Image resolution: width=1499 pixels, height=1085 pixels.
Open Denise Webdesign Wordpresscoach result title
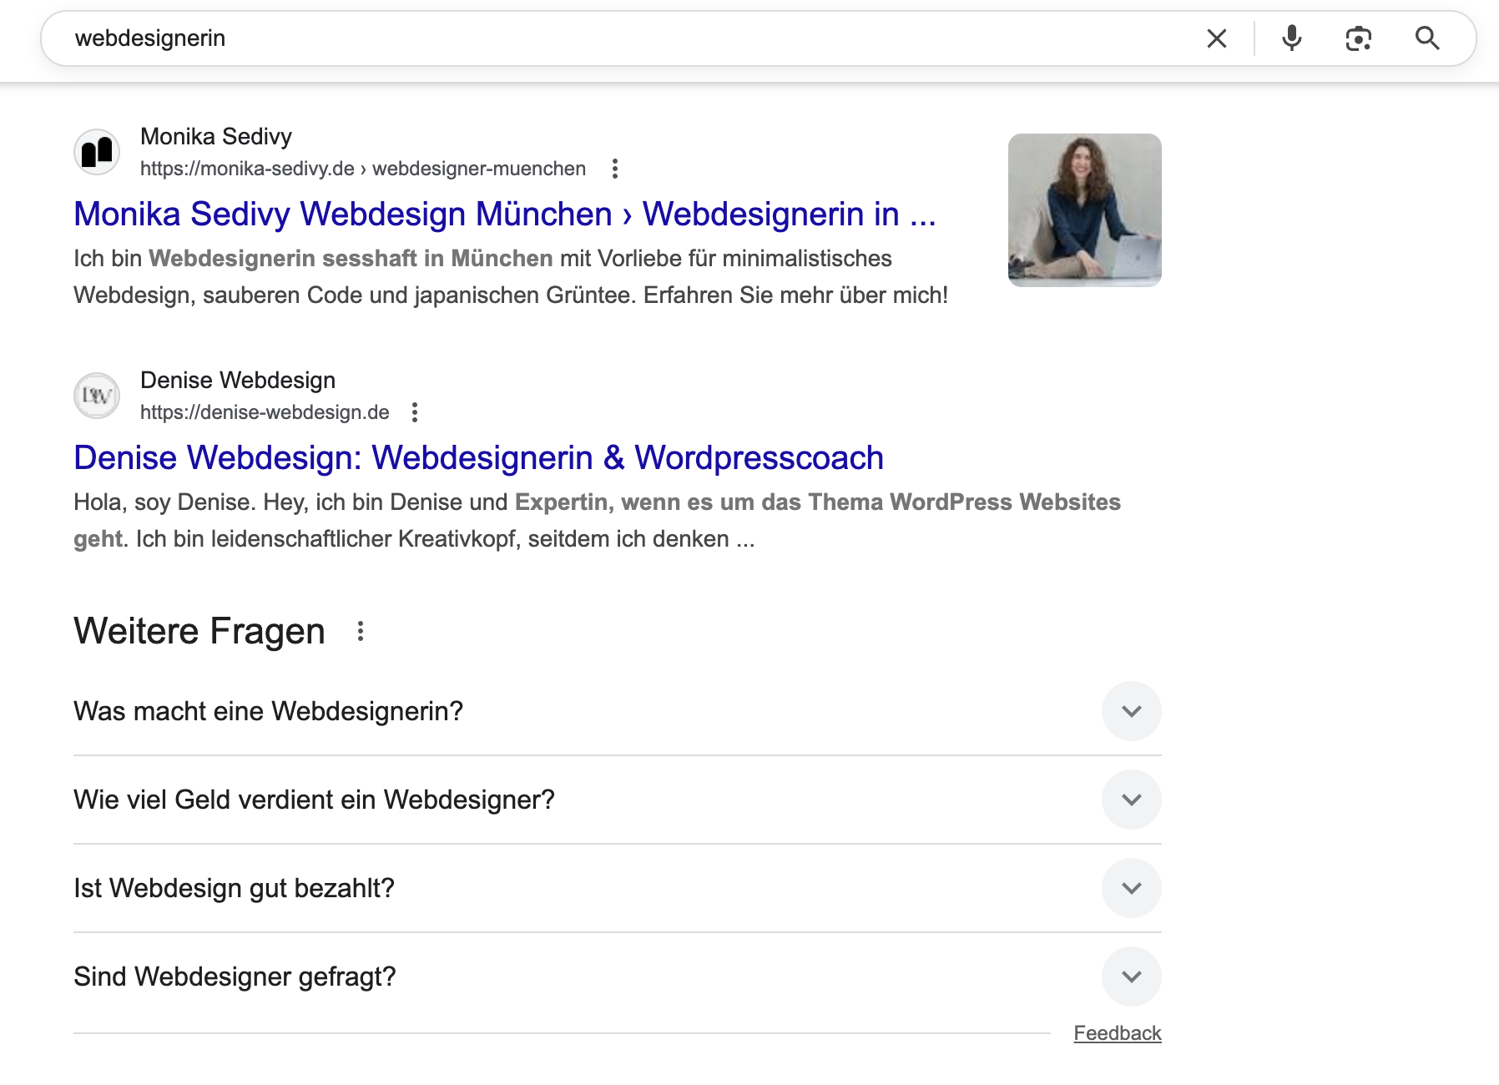[478, 458]
